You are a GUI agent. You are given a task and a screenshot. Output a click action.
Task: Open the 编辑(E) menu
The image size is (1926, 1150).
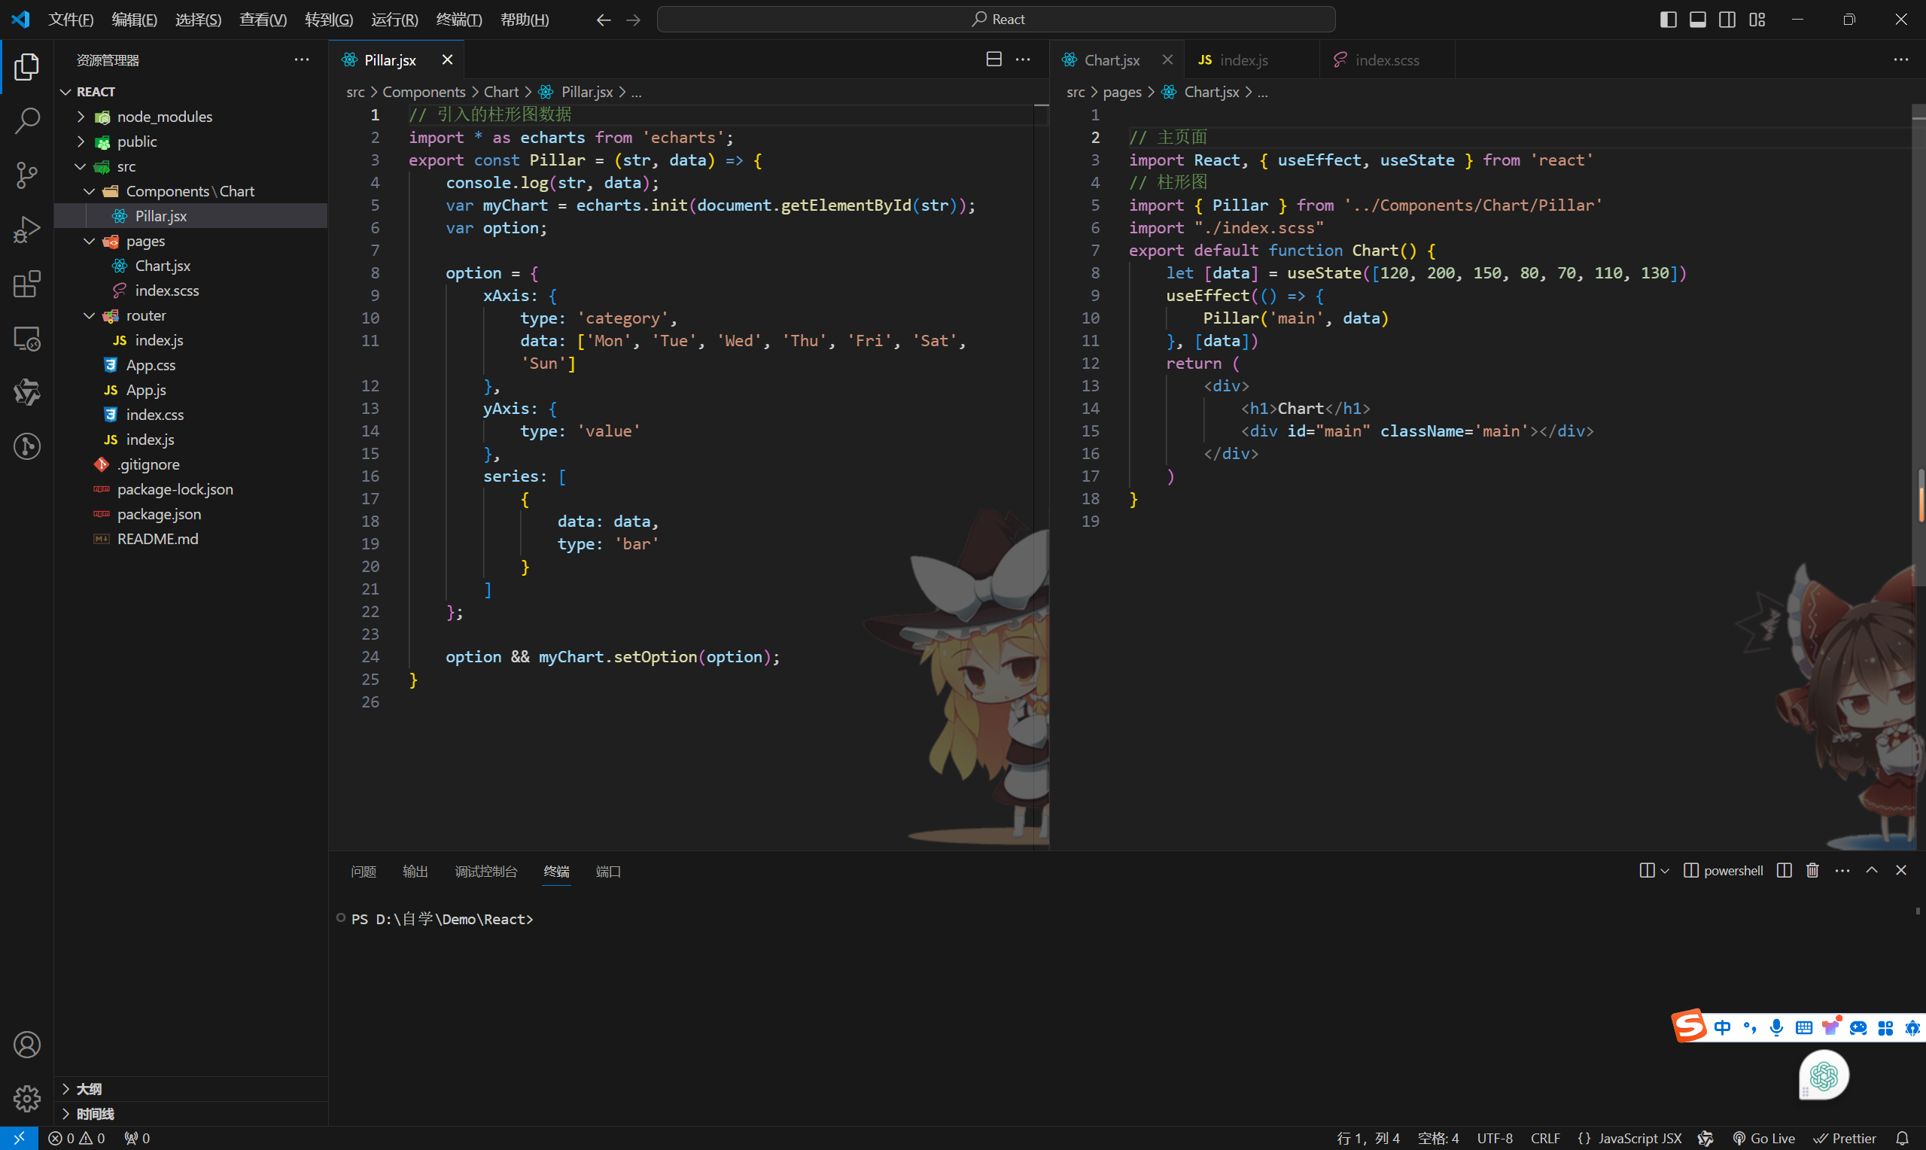tap(134, 20)
